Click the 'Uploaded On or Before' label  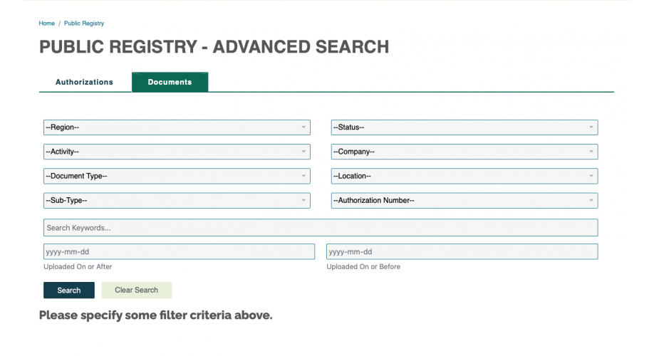(x=363, y=267)
